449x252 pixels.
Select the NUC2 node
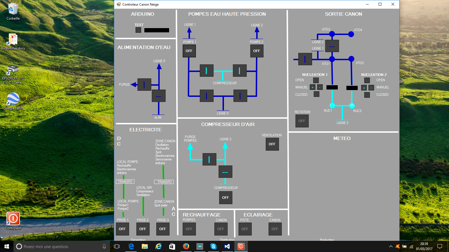[x=352, y=106]
